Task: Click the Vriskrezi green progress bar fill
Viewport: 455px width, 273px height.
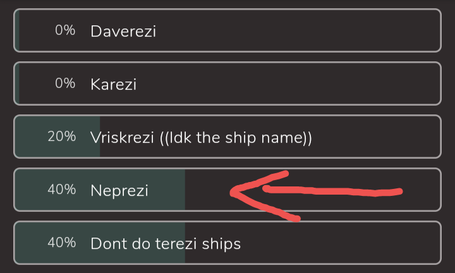Action: [x=58, y=136]
